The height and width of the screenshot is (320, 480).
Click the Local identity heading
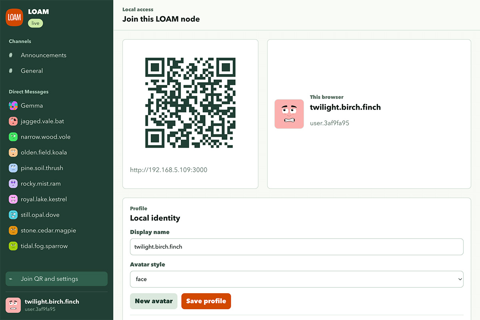click(155, 218)
